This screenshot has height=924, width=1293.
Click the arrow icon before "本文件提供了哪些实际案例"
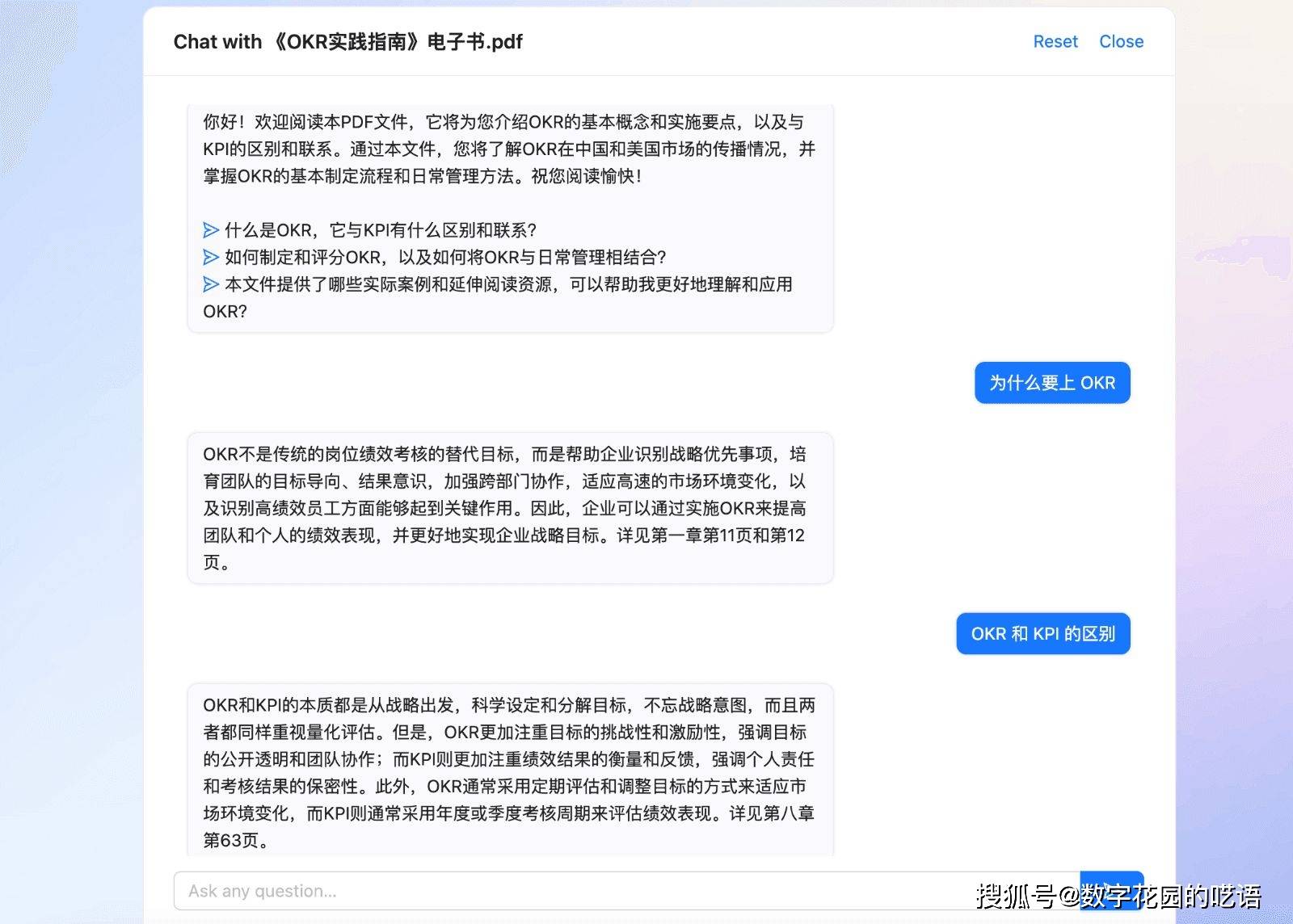coord(211,284)
